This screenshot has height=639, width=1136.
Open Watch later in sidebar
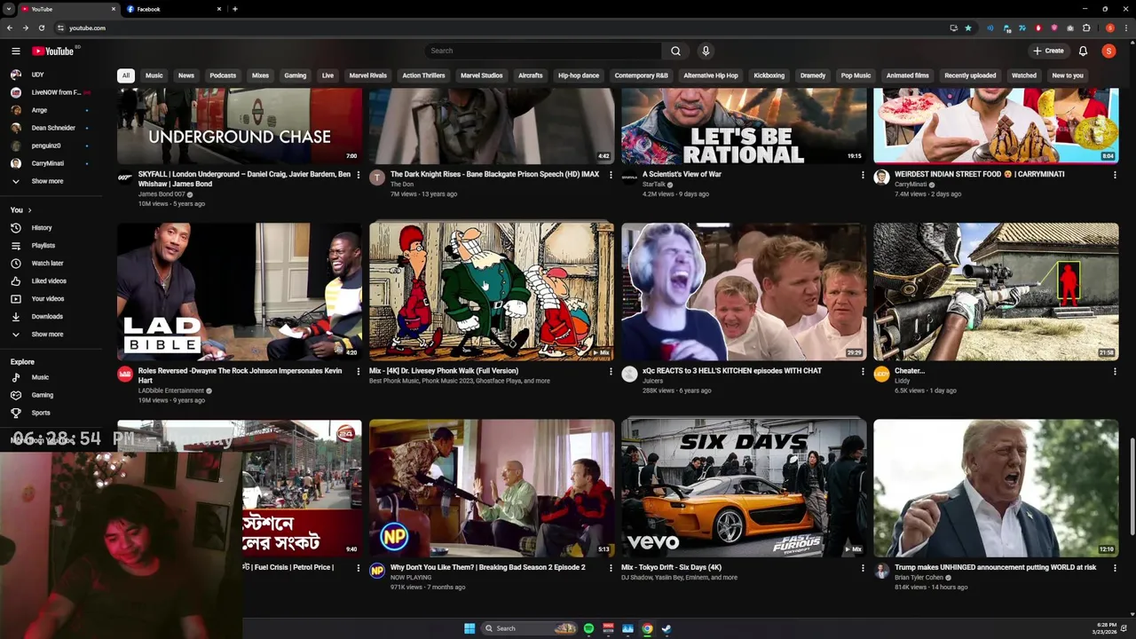tap(47, 264)
